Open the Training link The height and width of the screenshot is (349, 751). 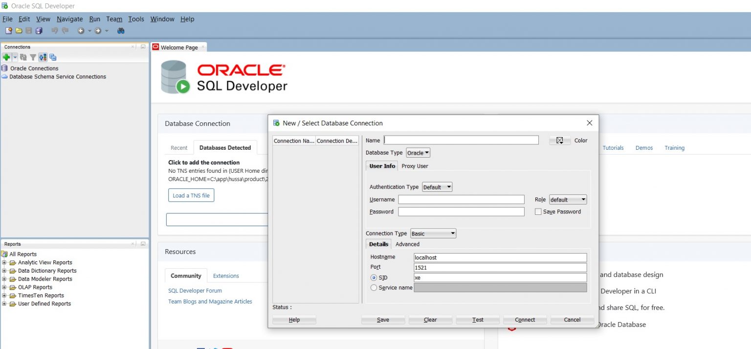click(674, 148)
